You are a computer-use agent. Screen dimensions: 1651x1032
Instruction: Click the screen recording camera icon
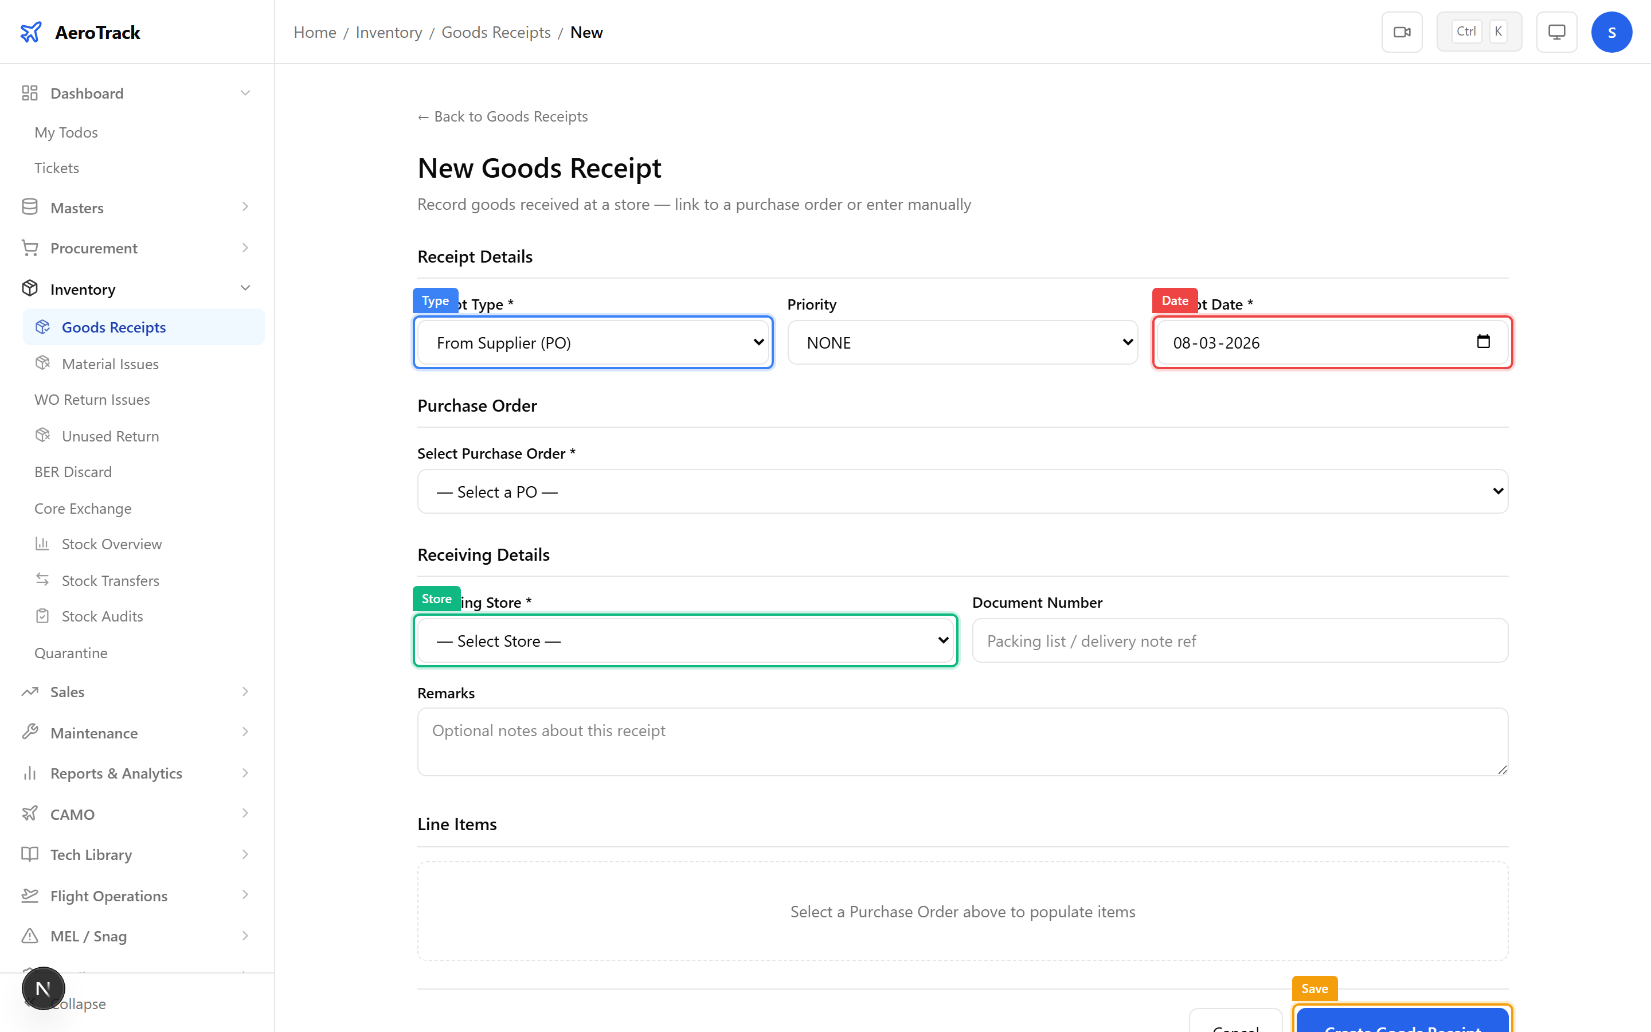pos(1402,32)
